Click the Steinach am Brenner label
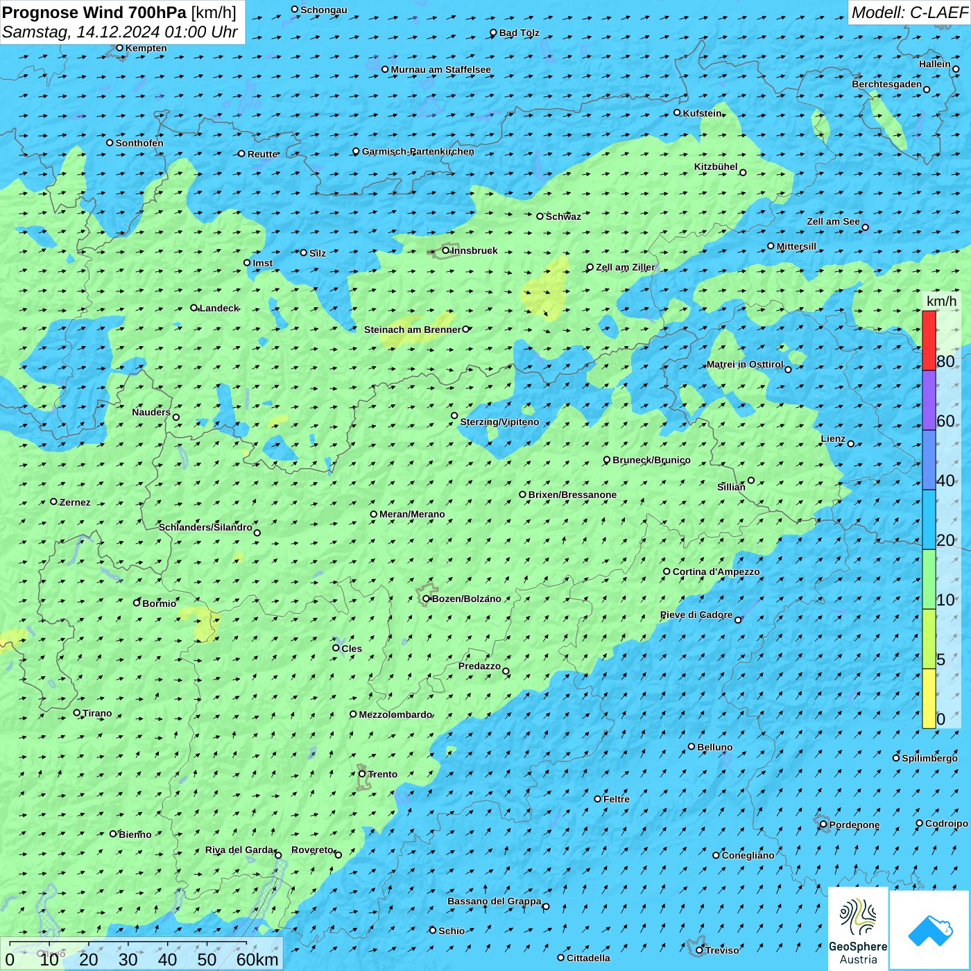971x971 pixels. pyautogui.click(x=413, y=329)
